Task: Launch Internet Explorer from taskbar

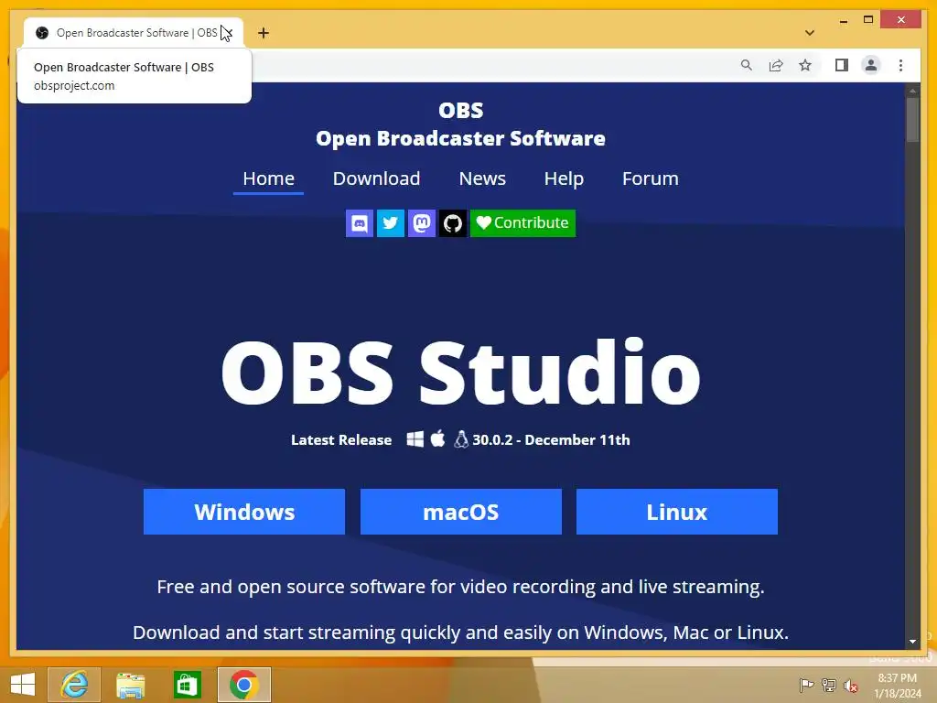Action: (74, 685)
